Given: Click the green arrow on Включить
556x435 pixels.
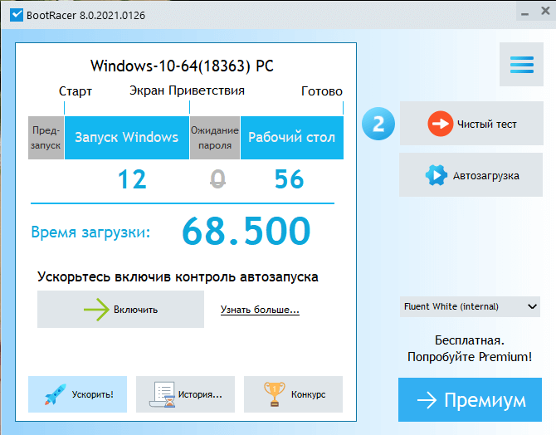Looking at the screenshot, I should pyautogui.click(x=96, y=310).
